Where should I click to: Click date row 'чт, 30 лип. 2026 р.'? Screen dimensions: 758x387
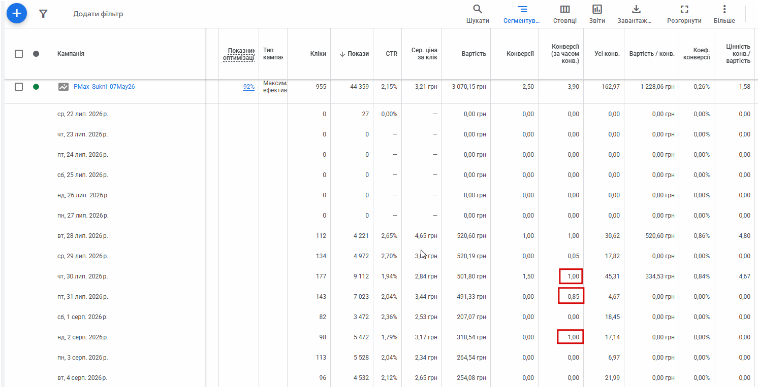coord(83,276)
